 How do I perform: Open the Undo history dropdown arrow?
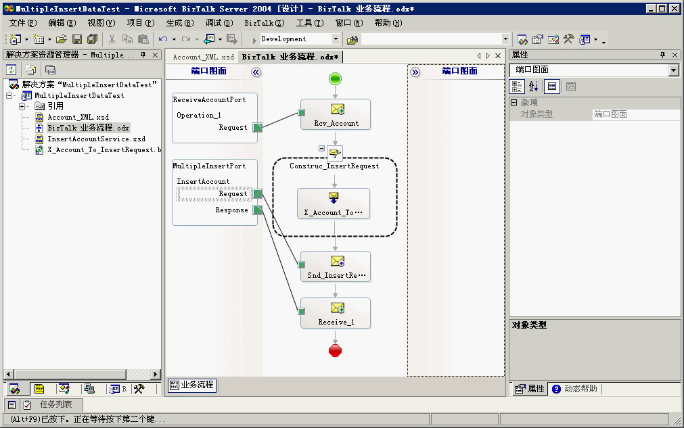(174, 40)
